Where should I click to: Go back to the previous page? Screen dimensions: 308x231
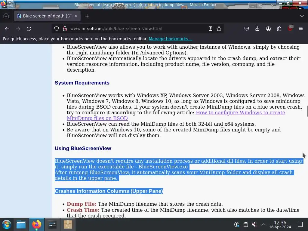[x=7, y=29]
